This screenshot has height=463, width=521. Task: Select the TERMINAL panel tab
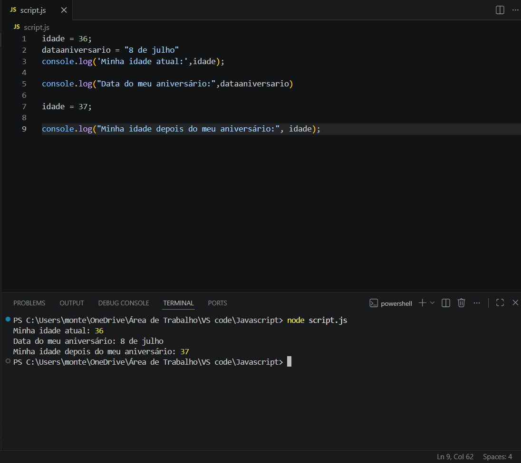(178, 303)
